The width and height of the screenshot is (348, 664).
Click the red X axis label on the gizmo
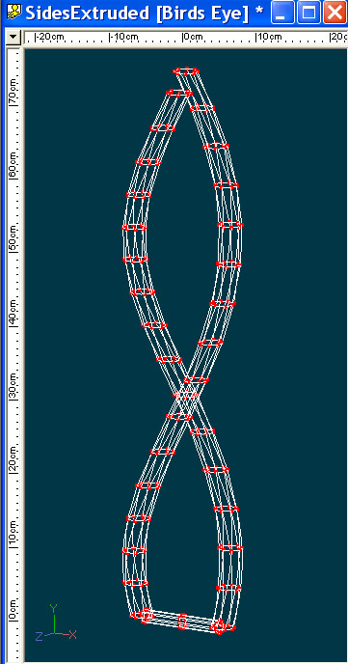point(72,635)
